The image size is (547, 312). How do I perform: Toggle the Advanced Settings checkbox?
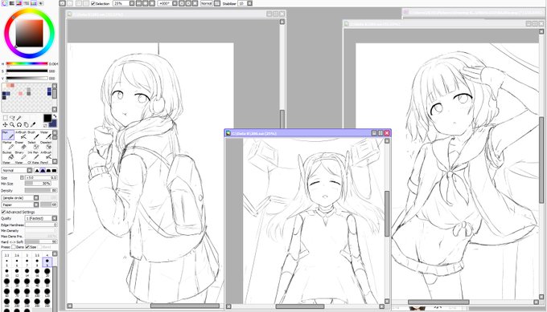[x=3, y=212]
